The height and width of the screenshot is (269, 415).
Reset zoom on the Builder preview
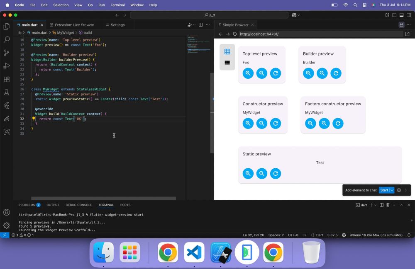(336, 73)
